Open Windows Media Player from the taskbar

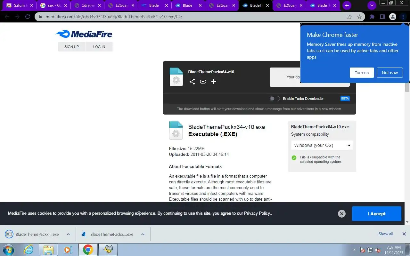[x=68, y=250]
